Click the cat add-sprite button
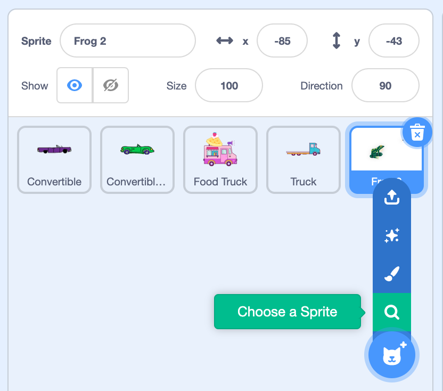Screen dimensions: 443x391 [x=392, y=355]
